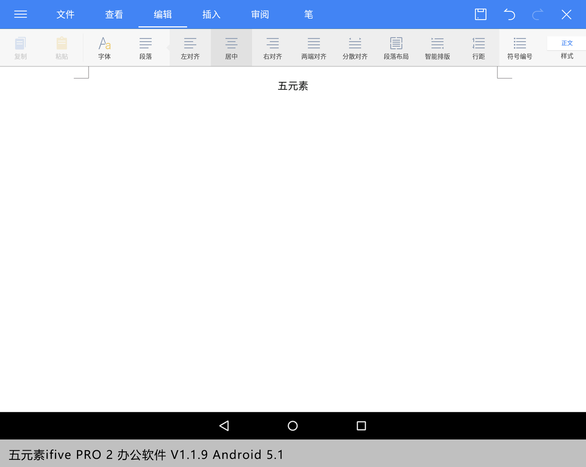
Task: Apply right alignment using 右对齐
Action: pyautogui.click(x=272, y=47)
